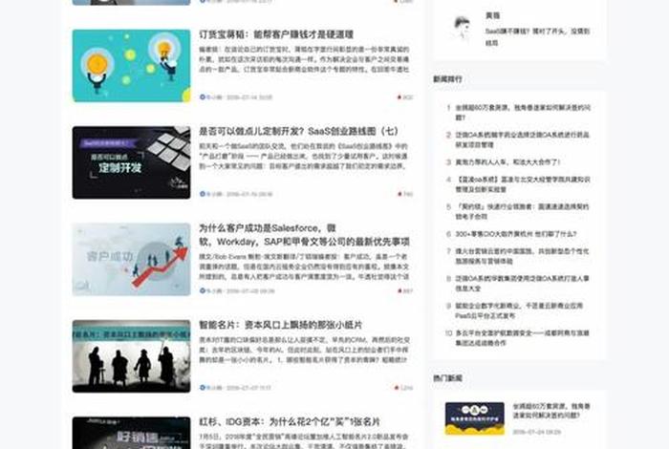Screen dimensions: 669x449
Task: Open ranking item 10 about 多云平台 data security
Action: tap(522, 338)
